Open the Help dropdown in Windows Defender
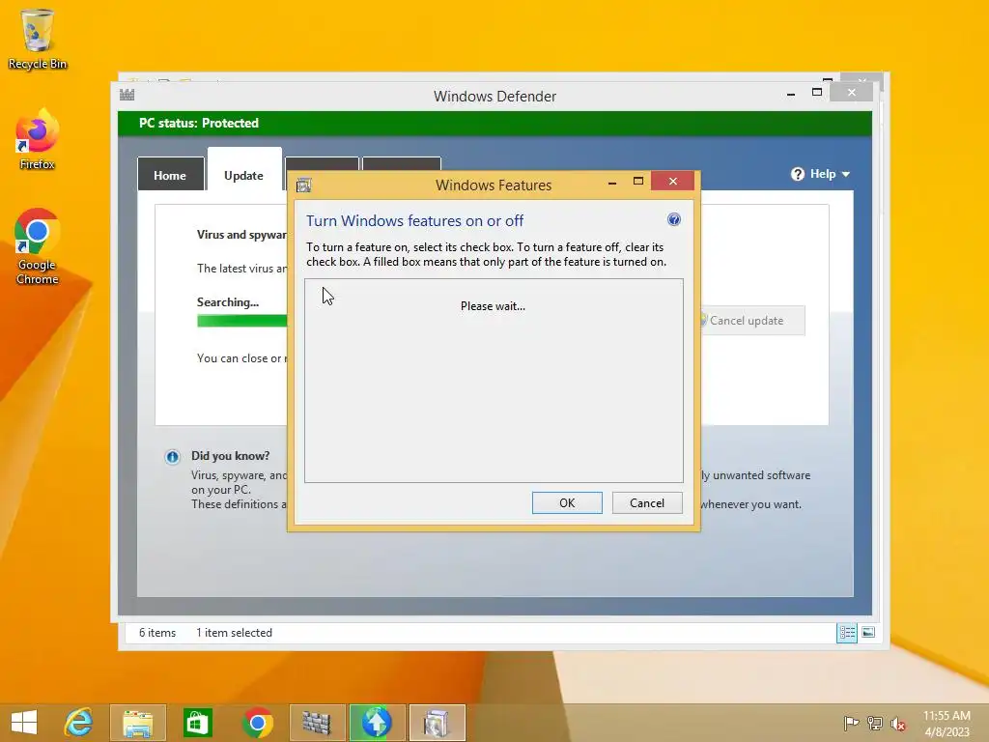The height and width of the screenshot is (742, 989). 821,174
